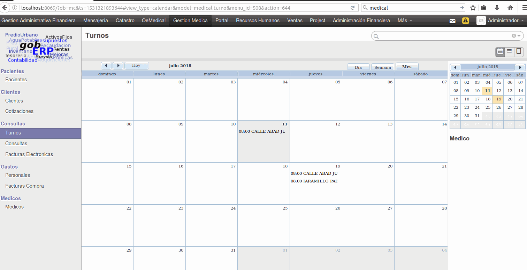Select day 25 in mini calendar
This screenshot has width=527, height=270.
(488, 107)
